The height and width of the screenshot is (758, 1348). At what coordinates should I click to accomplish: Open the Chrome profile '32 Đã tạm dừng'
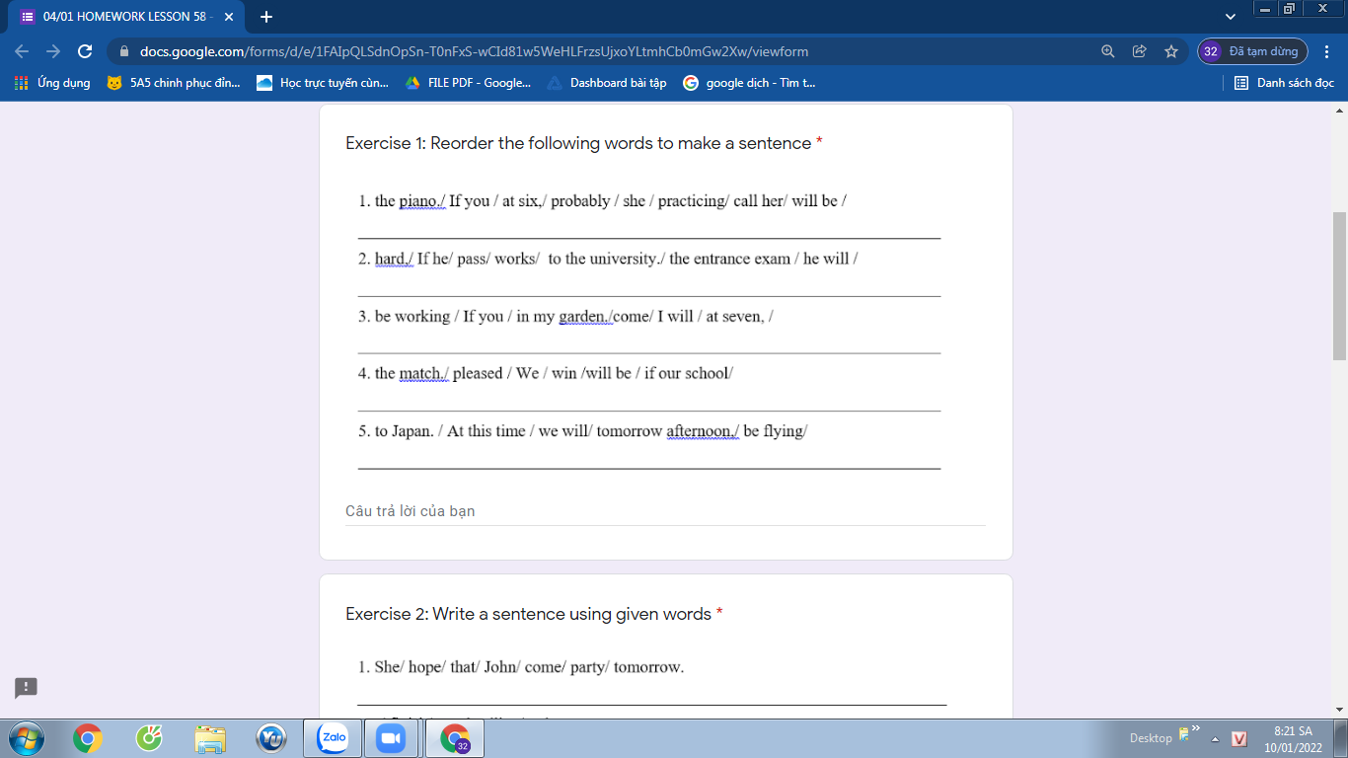pyautogui.click(x=1252, y=51)
